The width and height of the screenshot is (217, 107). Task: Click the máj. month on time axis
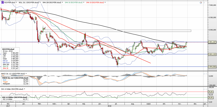point(84,103)
